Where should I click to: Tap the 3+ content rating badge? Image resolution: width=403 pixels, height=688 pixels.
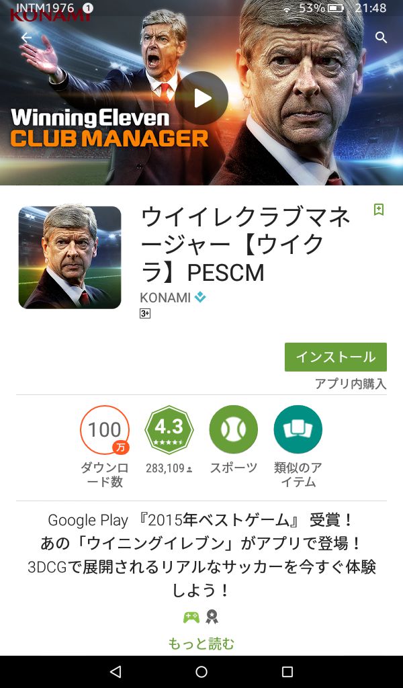point(145,314)
